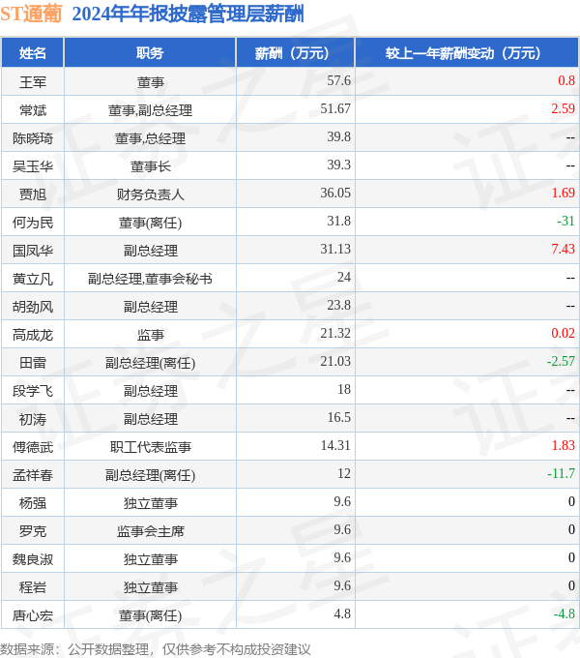
Task: Select the name 吴玉华
Action: [x=33, y=166]
